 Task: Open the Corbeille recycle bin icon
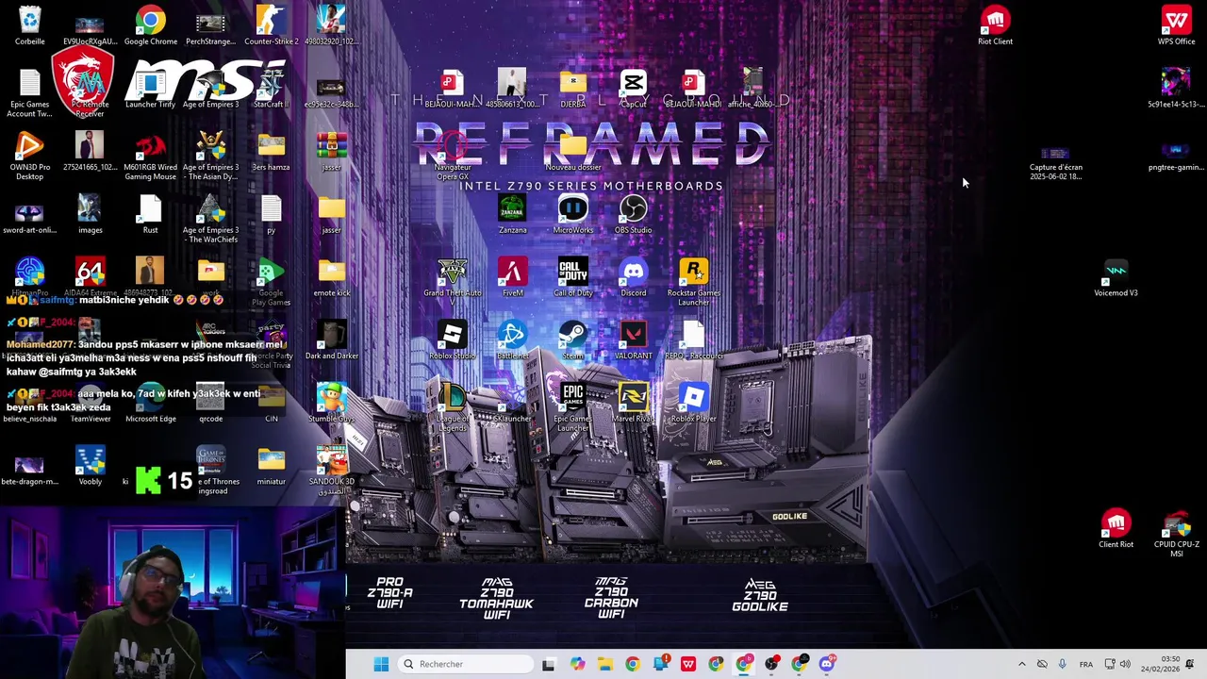[x=29, y=25]
